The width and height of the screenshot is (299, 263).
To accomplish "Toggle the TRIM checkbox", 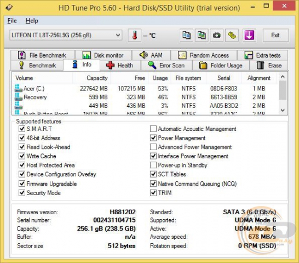I will point(153,193).
